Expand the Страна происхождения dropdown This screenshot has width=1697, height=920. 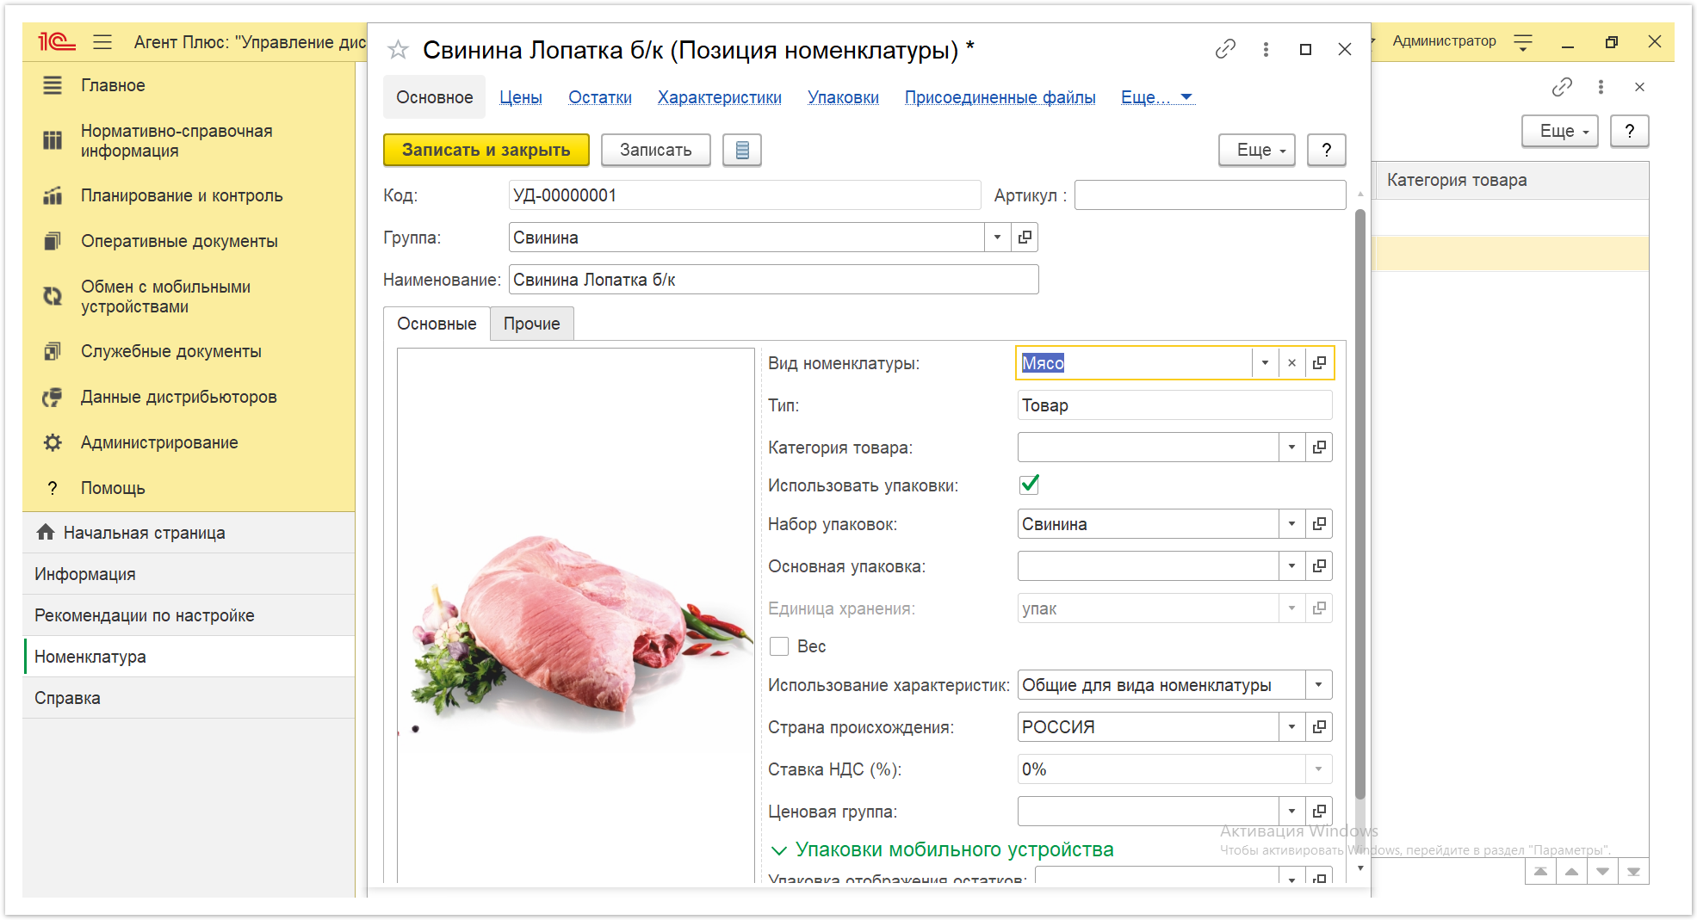(1291, 727)
